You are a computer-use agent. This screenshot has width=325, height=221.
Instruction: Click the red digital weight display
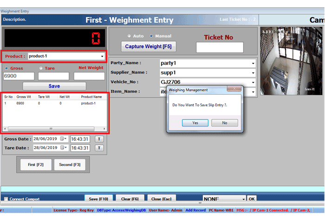tap(55, 38)
